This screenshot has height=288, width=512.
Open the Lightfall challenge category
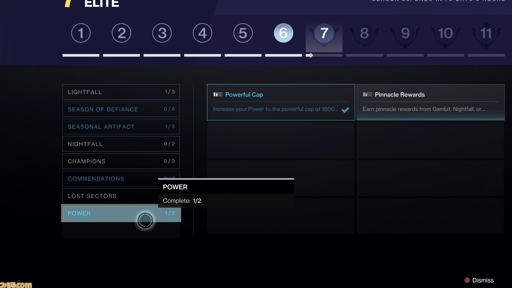pos(121,92)
